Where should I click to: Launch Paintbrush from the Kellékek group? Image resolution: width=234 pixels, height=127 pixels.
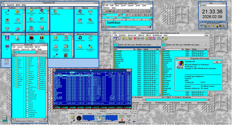point(18,12)
